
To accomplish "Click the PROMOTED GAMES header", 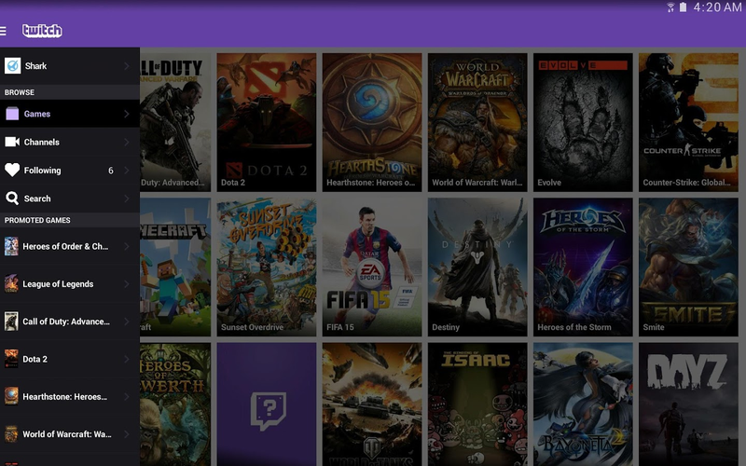I will [37, 220].
